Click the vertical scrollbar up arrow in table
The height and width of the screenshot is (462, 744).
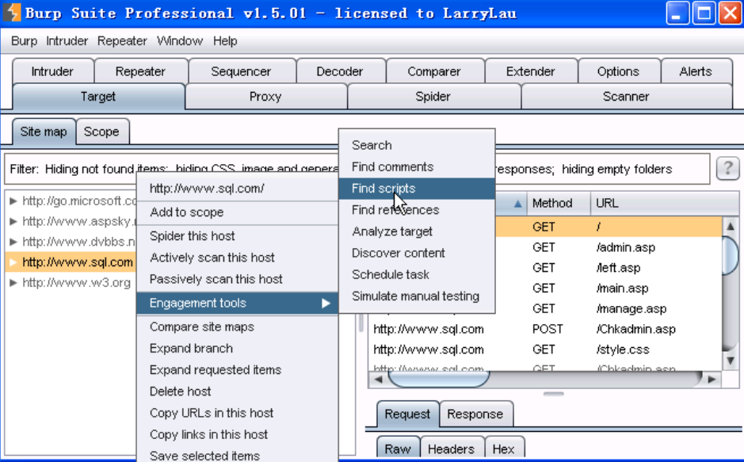click(731, 227)
